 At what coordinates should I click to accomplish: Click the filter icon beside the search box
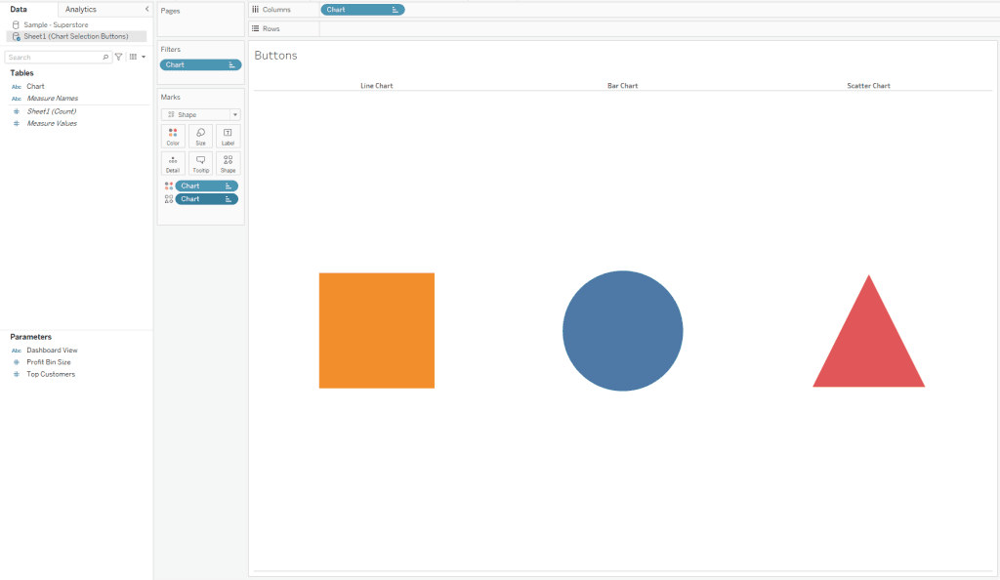118,58
